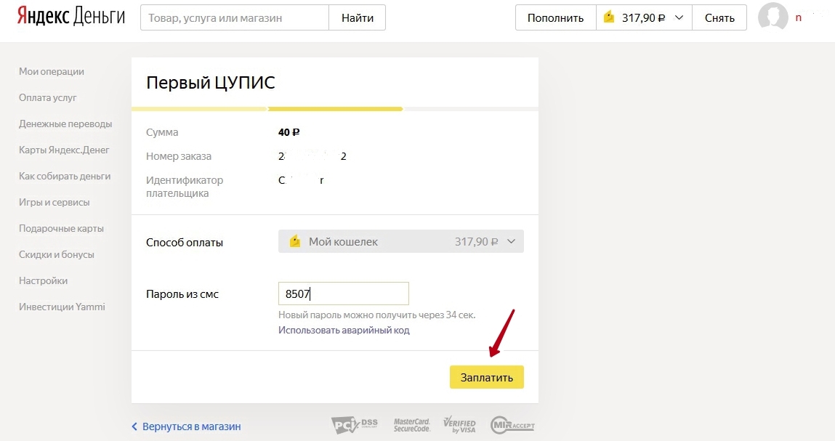Screen dimensions: 835x441
Task: Click the PCI DSS badge icon
Action: [355, 425]
